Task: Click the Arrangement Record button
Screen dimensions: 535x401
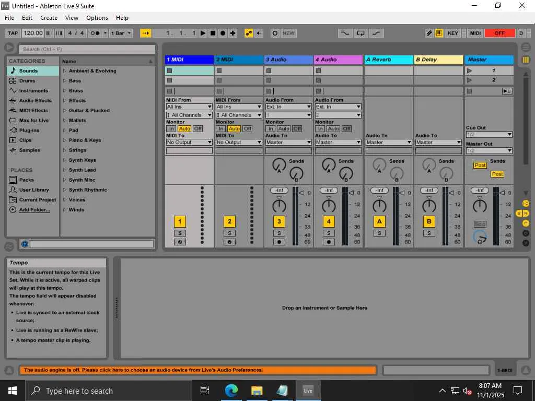Action: (x=223, y=33)
